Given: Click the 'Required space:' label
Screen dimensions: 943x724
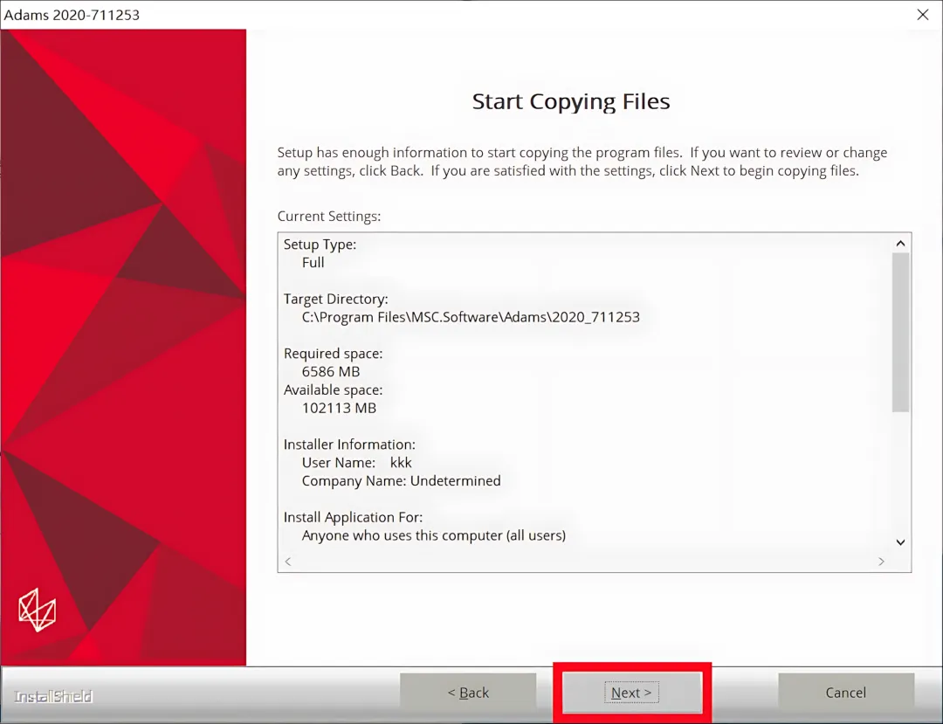Looking at the screenshot, I should tap(334, 354).
